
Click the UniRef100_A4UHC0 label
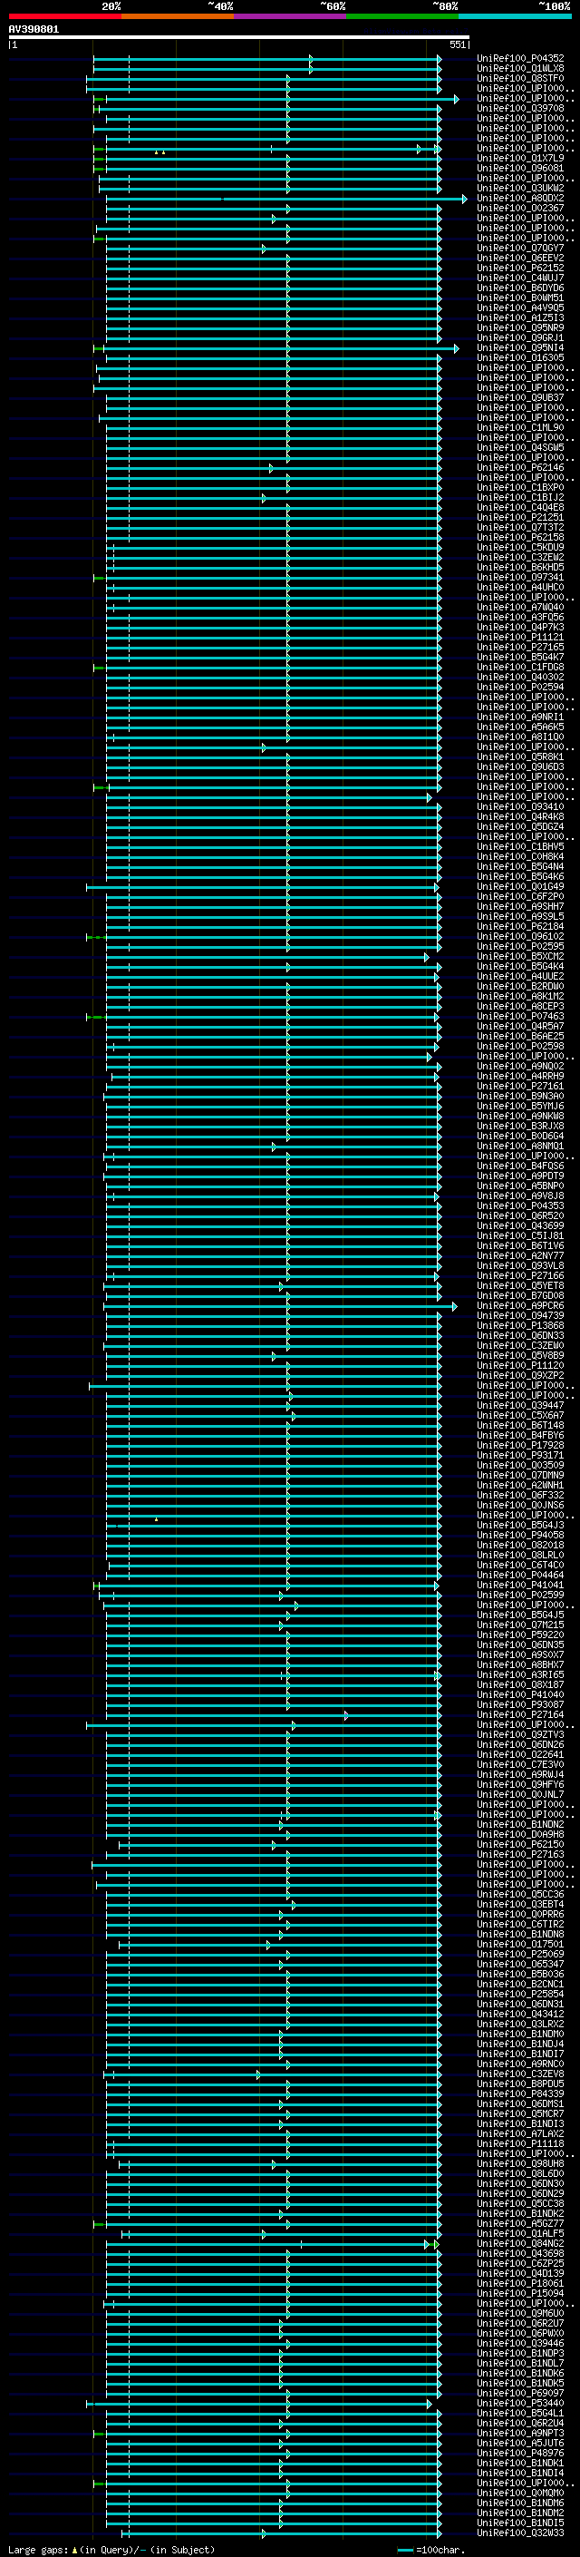520,588
